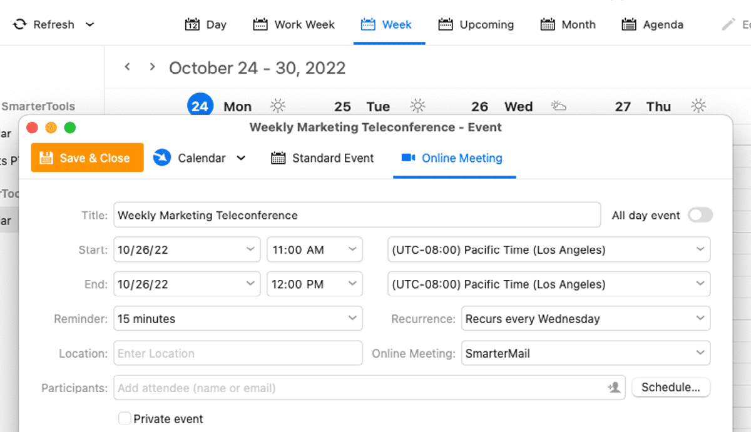Select the Day calendar view icon
This screenshot has width=751, height=432.
pos(193,24)
